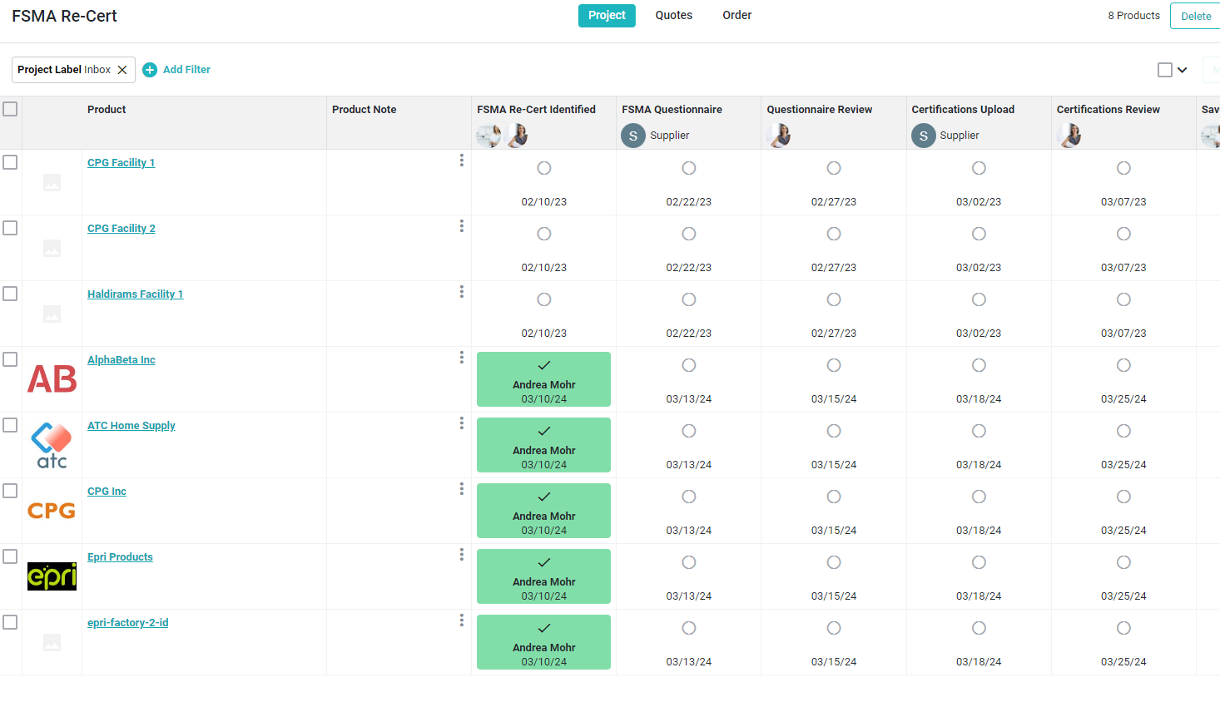The height and width of the screenshot is (702, 1220).
Task: Expand the chevron dropdown beside the top-right checkbox
Action: [x=1182, y=70]
